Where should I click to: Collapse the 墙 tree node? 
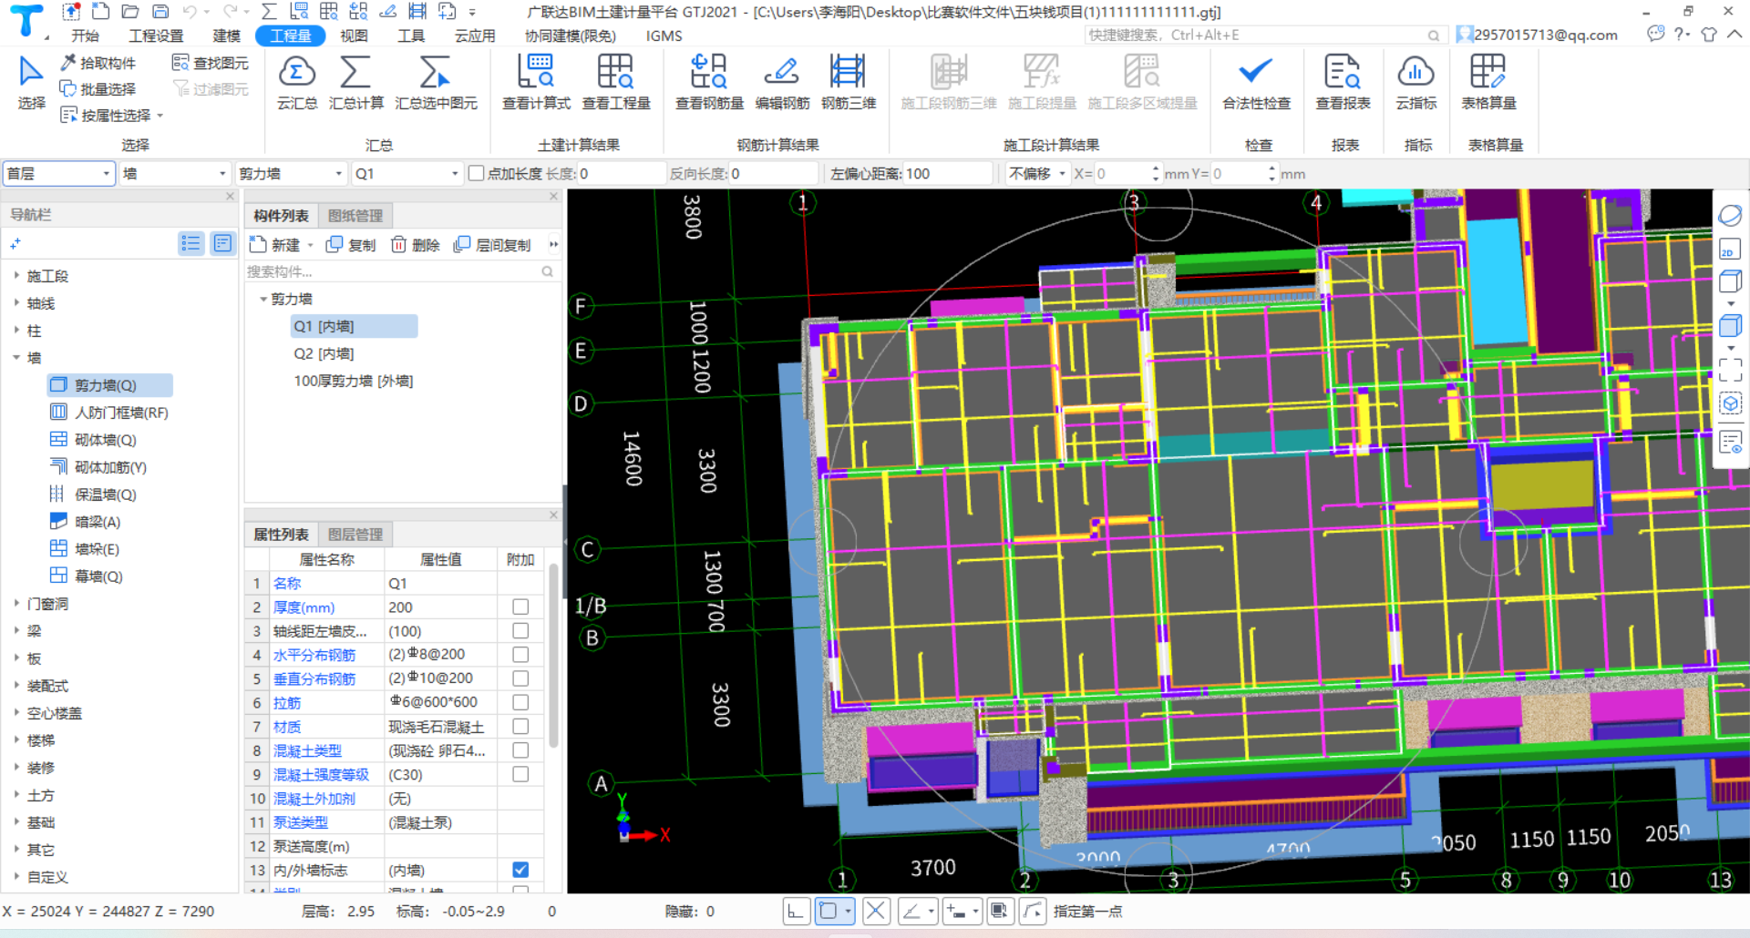tap(16, 357)
